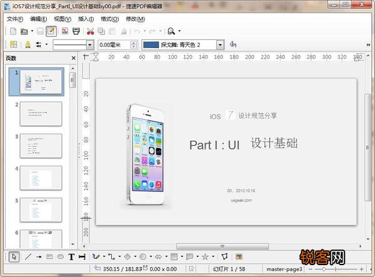Select the Stars shapes tool
This screenshot has width=375, height=277.
tap(205, 257)
